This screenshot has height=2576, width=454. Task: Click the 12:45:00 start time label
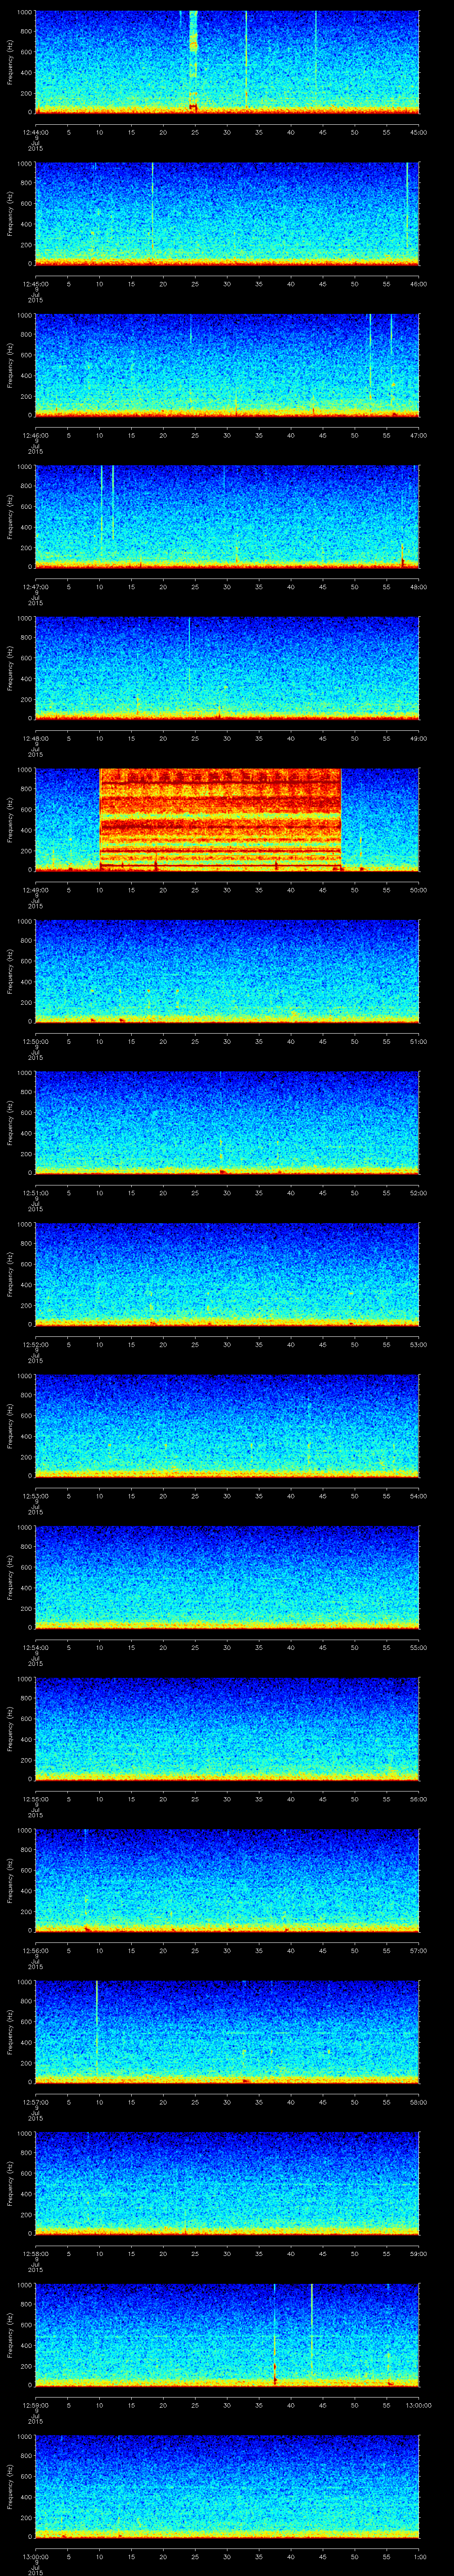coord(35,285)
